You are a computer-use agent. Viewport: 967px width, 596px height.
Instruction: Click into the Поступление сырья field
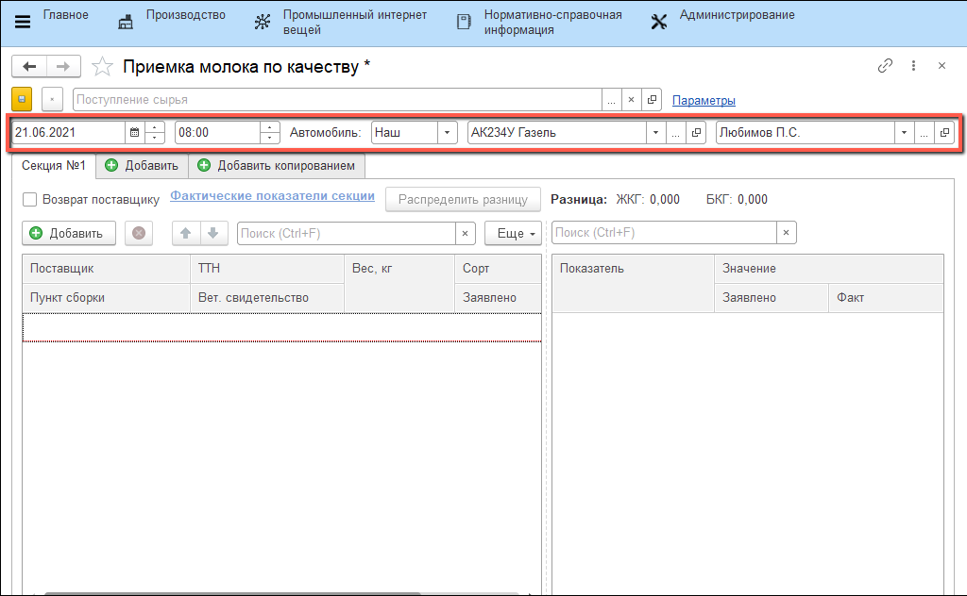(335, 100)
